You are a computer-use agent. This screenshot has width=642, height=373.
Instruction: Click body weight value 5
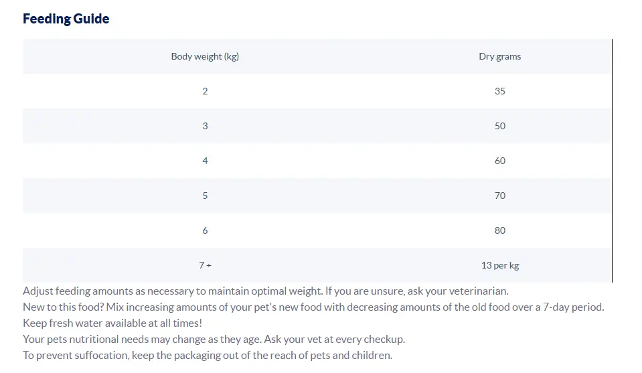pos(205,196)
